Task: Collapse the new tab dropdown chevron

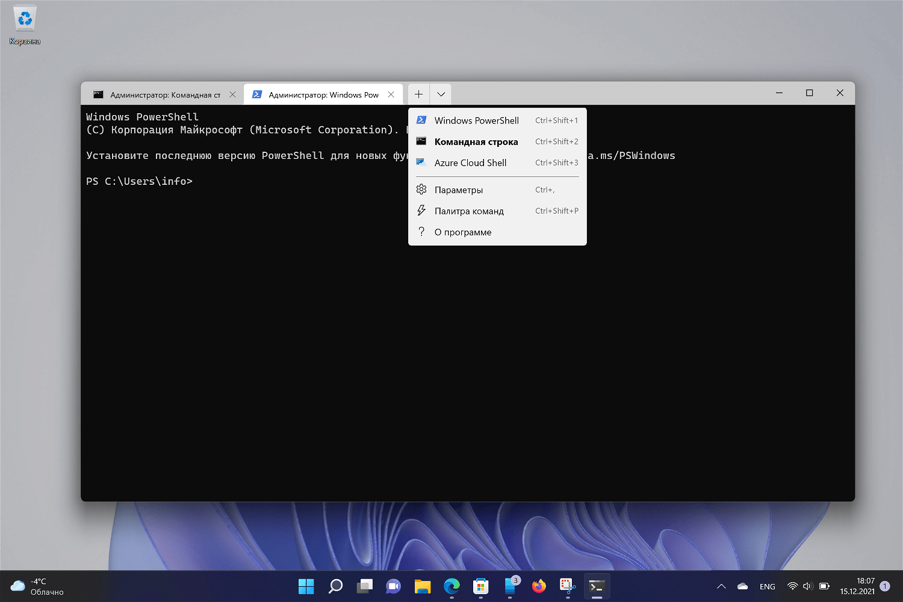Action: 441,95
